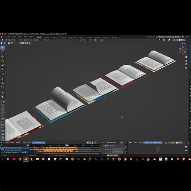This screenshot has height=191, width=191.
Task: Switch perspective/orthographic grid icon
Action: pyautogui.click(x=186, y=68)
